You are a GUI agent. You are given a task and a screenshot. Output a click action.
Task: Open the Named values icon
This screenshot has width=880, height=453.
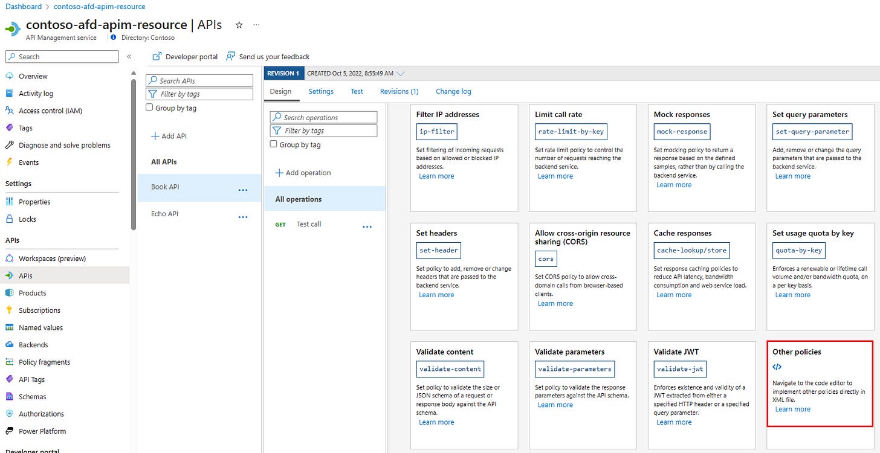[9, 327]
